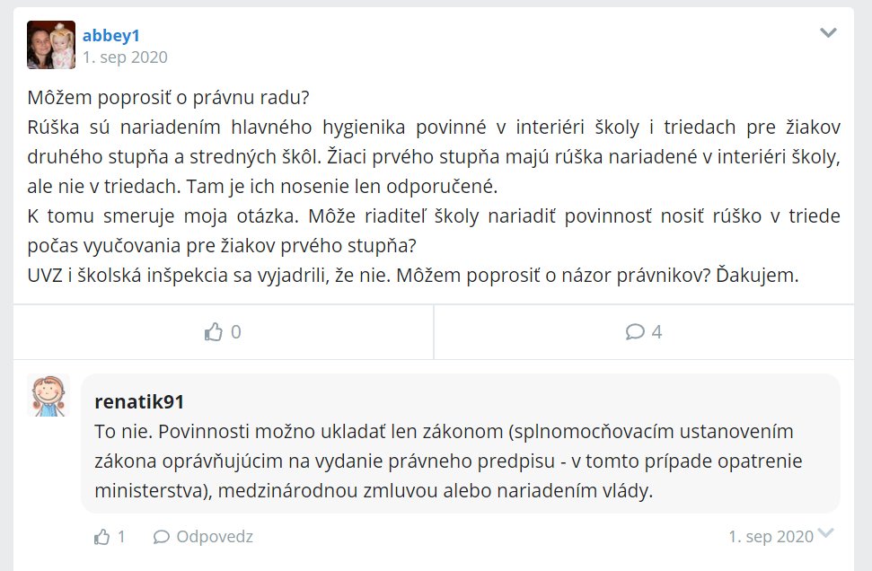
Task: Click the speech bubble comments icon on the post
Action: pos(635,332)
